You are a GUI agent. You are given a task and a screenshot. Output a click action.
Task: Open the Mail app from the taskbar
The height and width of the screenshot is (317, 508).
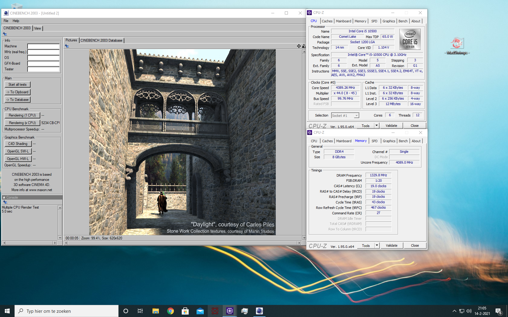tap(200, 311)
